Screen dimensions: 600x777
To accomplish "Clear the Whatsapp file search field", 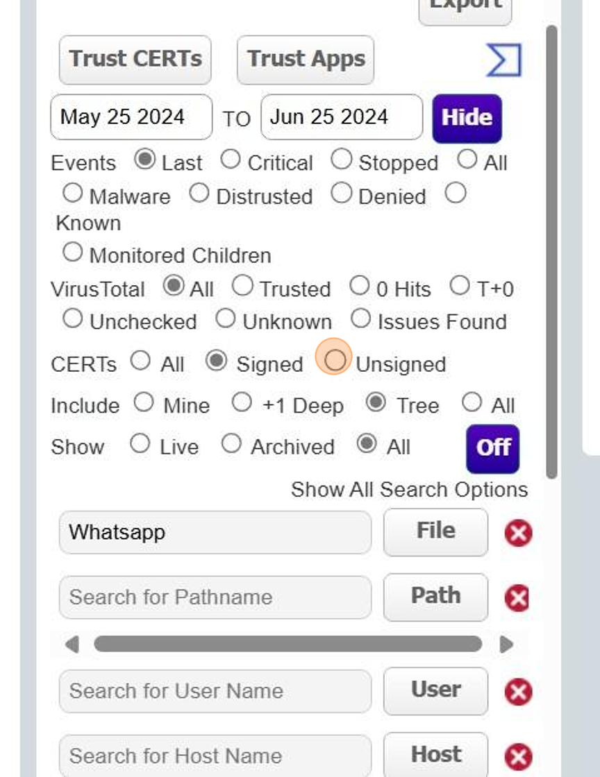I will click(518, 533).
